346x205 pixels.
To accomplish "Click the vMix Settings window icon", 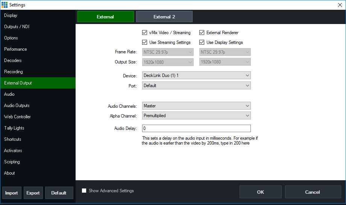I will click(5, 5).
